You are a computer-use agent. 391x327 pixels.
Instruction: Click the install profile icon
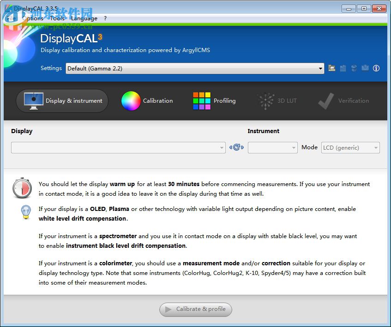[365, 68]
